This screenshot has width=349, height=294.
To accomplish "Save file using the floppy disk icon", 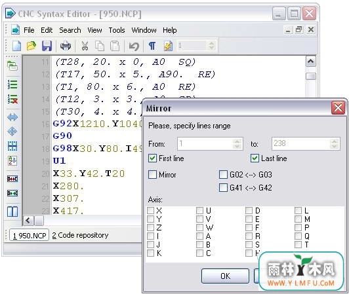I will (x=47, y=46).
